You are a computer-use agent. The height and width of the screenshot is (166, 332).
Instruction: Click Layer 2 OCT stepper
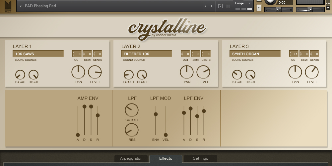(185, 54)
